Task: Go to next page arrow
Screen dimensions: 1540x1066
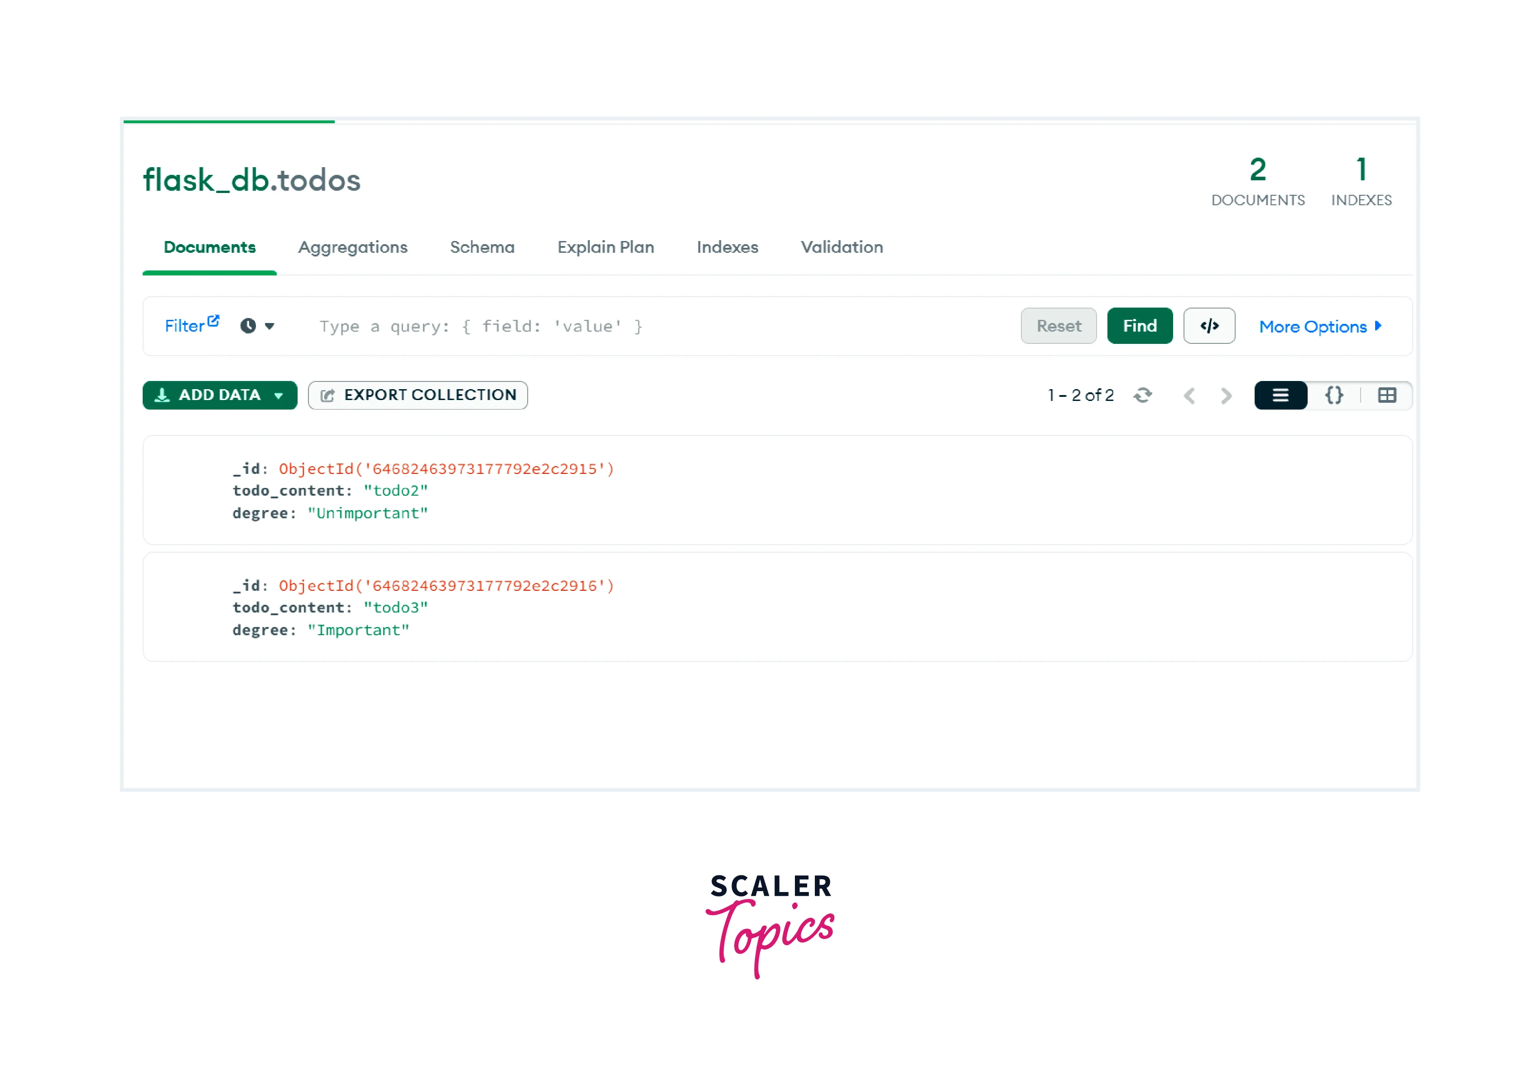Action: 1226,396
